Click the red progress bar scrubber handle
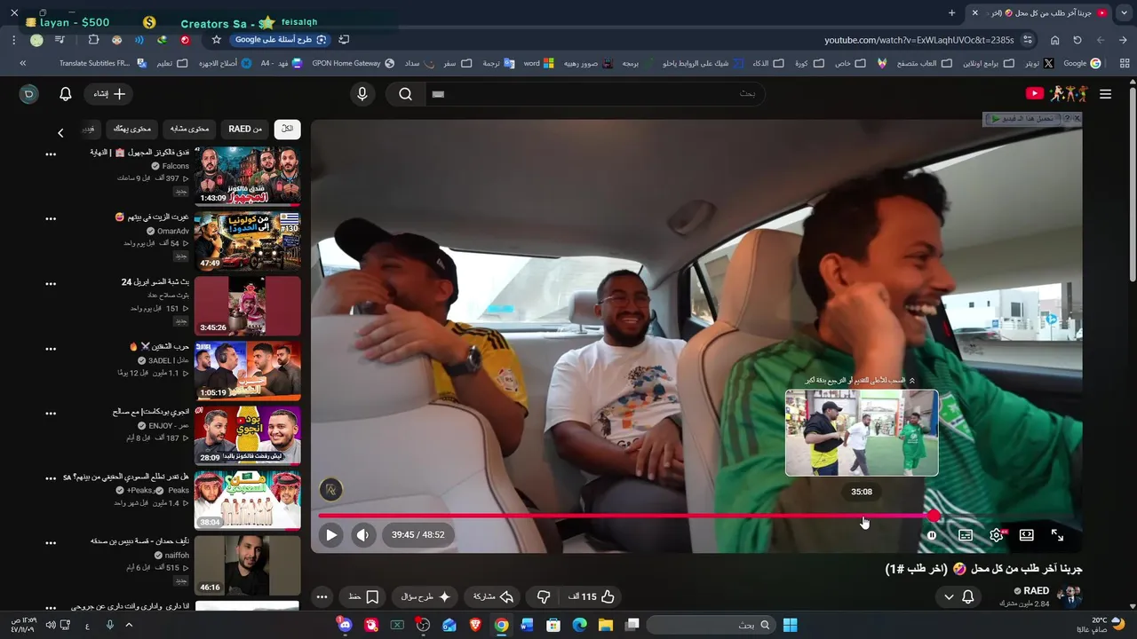1137x639 pixels. point(934,516)
